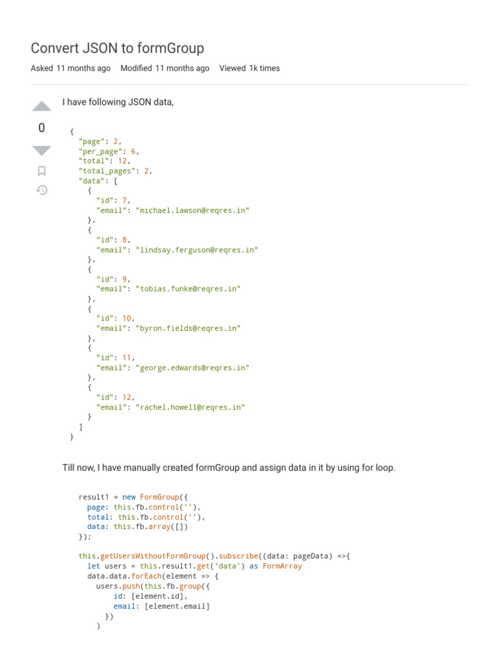497x663 pixels.
Task: Click the "Modified 11 months ago" link
Action: point(164,68)
